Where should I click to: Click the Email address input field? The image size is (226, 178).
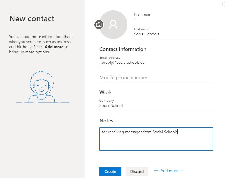[x=156, y=63]
